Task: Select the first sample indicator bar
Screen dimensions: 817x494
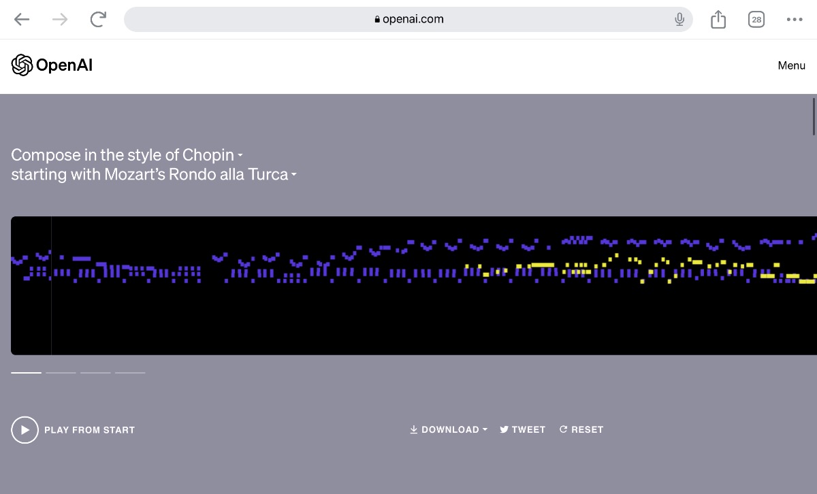Action: [26, 372]
